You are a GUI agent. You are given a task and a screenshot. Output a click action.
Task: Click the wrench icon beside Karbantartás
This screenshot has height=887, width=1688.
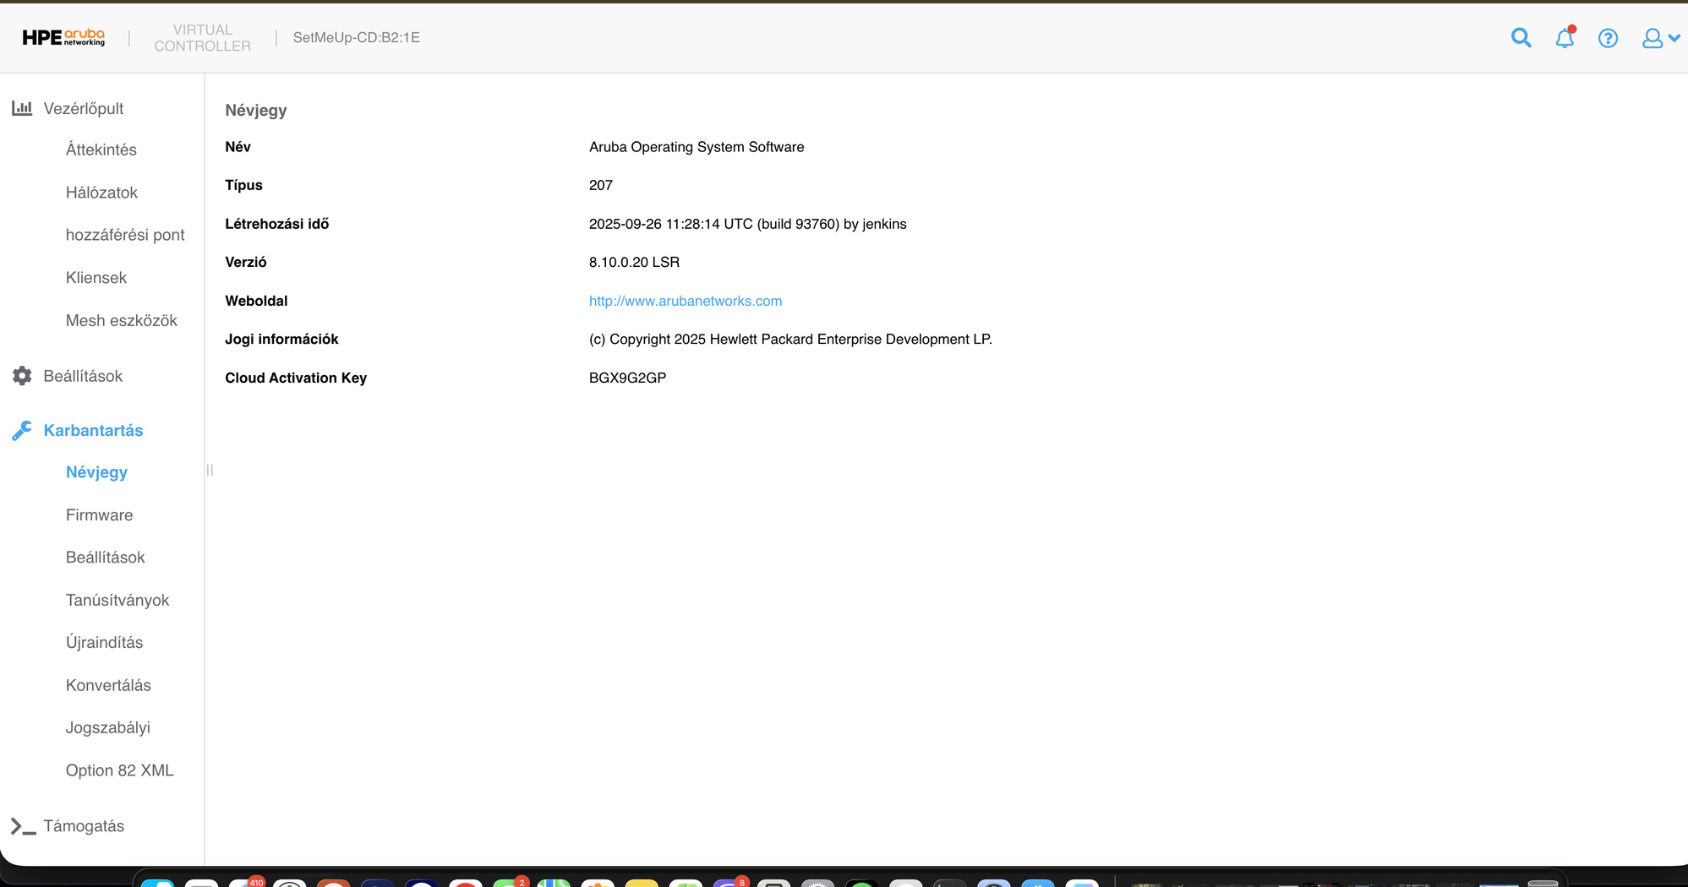pos(22,430)
